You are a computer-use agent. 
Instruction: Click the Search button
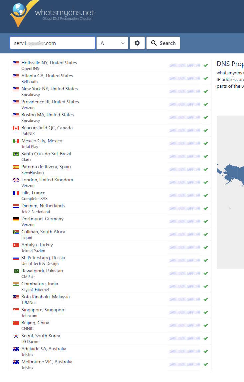point(163,43)
